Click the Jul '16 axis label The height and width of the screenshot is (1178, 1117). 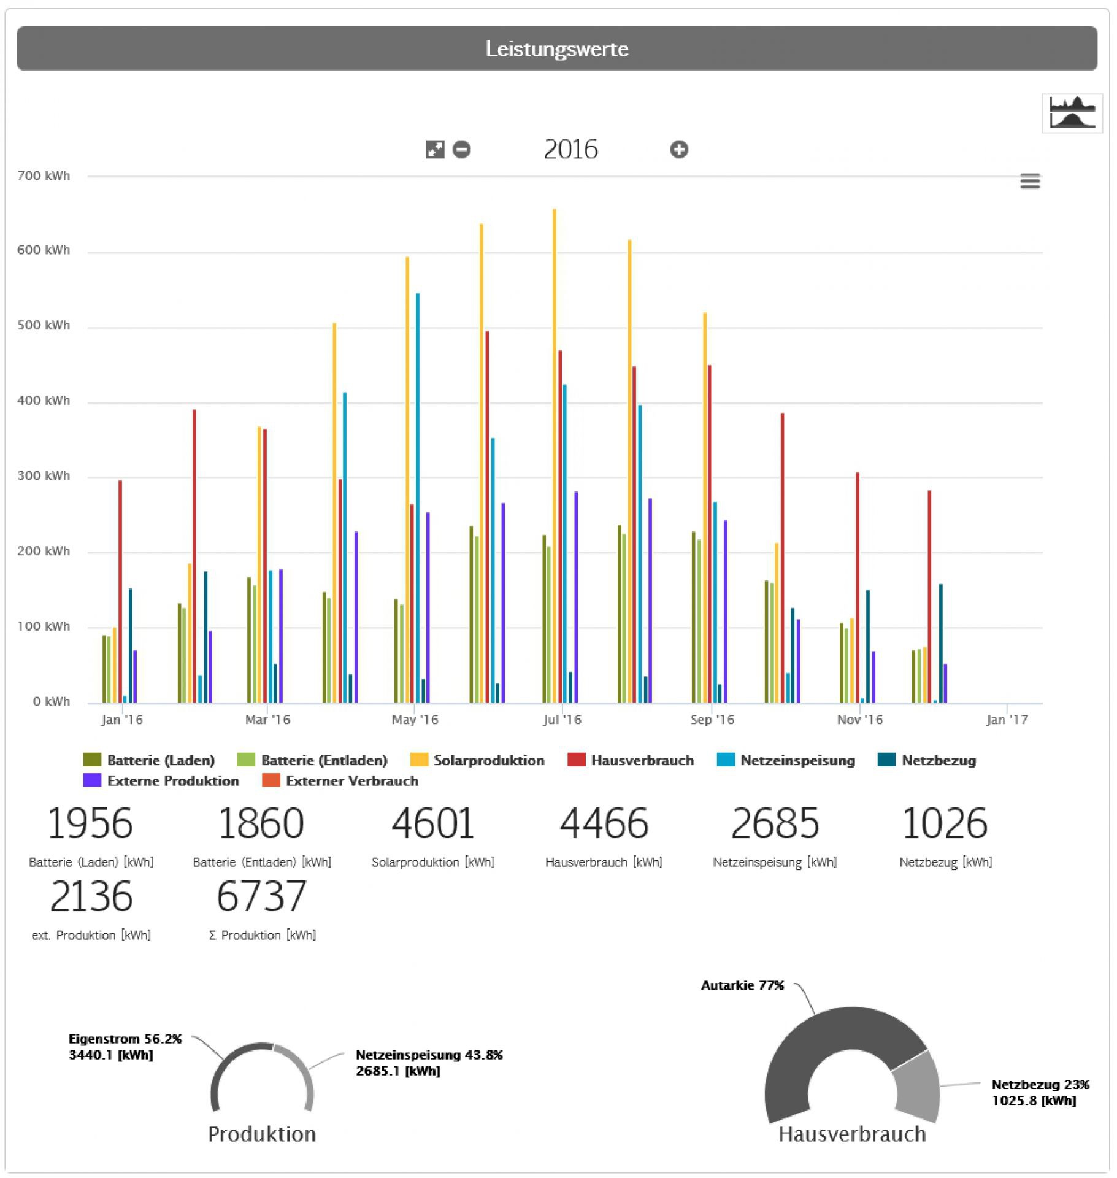[562, 720]
